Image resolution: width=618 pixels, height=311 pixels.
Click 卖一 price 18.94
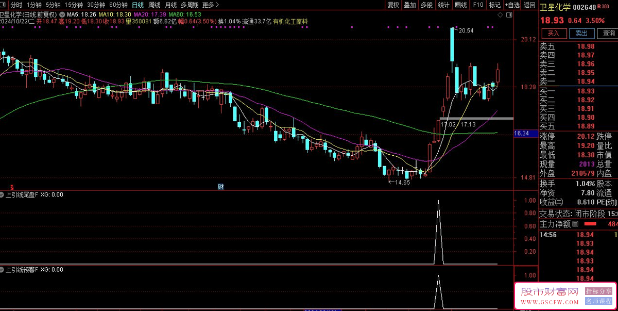tap(586, 81)
